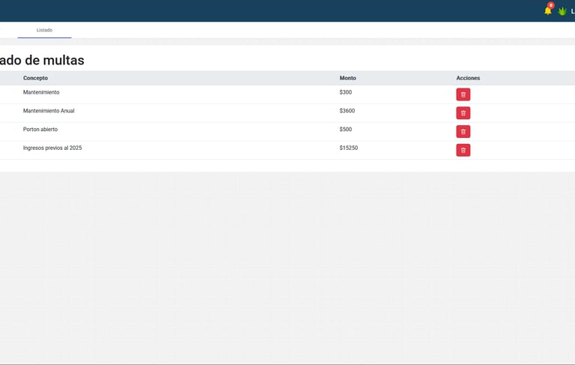
Task: Click the 'de multas' page heading
Action: click(55, 60)
